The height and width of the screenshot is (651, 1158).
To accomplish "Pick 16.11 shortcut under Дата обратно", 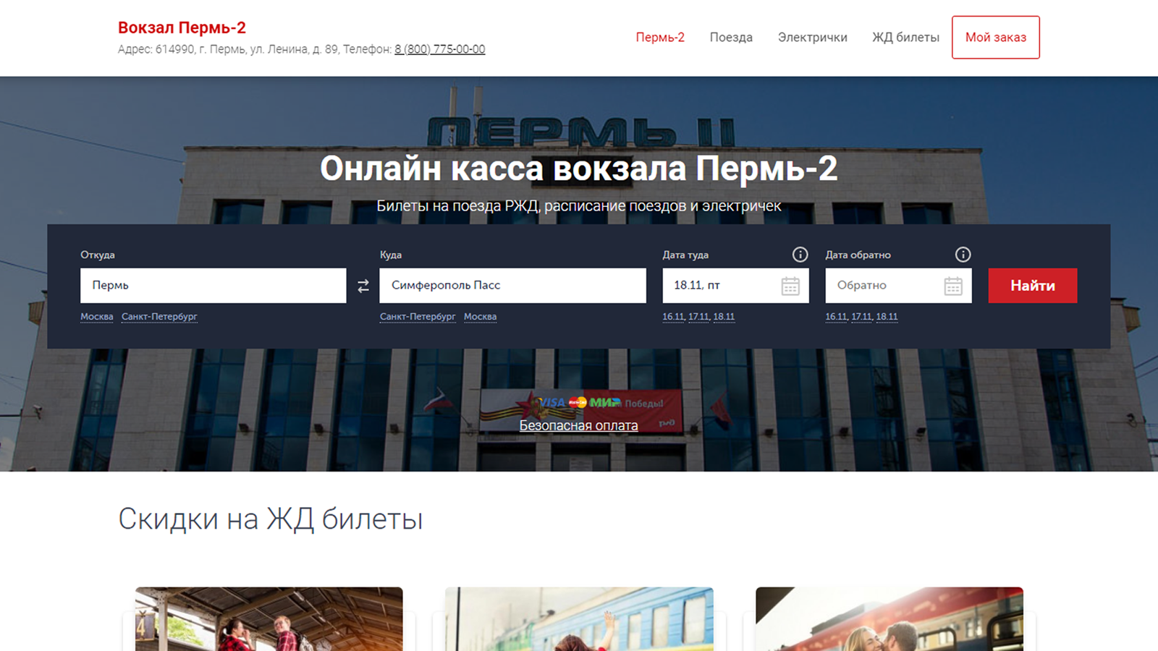I will (x=836, y=317).
